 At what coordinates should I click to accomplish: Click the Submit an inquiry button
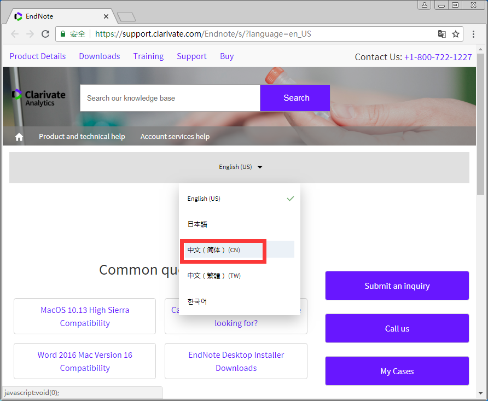[397, 286]
